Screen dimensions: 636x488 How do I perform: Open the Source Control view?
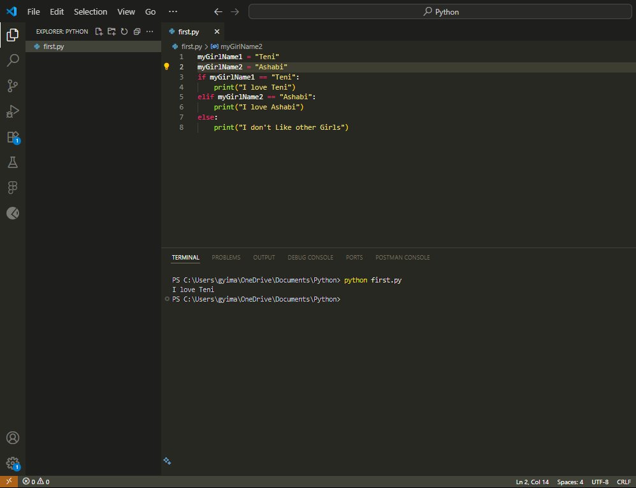click(13, 86)
